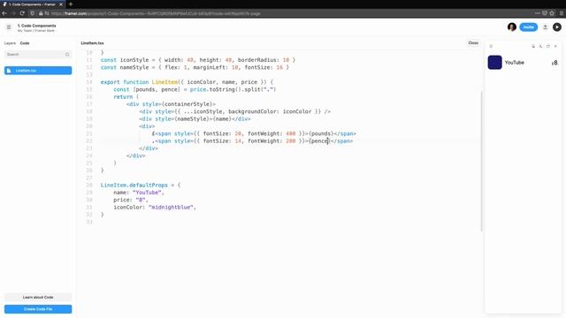Viewport: 566px width, 318px height.
Task: Click the editor vertical scrollbar
Action: 481,161
